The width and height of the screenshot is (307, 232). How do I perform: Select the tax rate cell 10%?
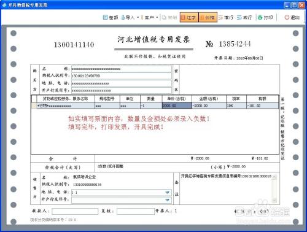[x=236, y=106]
